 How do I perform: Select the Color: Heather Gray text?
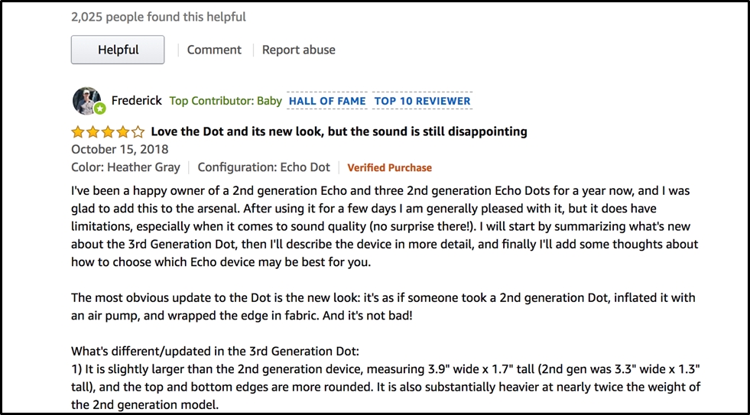pyautogui.click(x=126, y=167)
